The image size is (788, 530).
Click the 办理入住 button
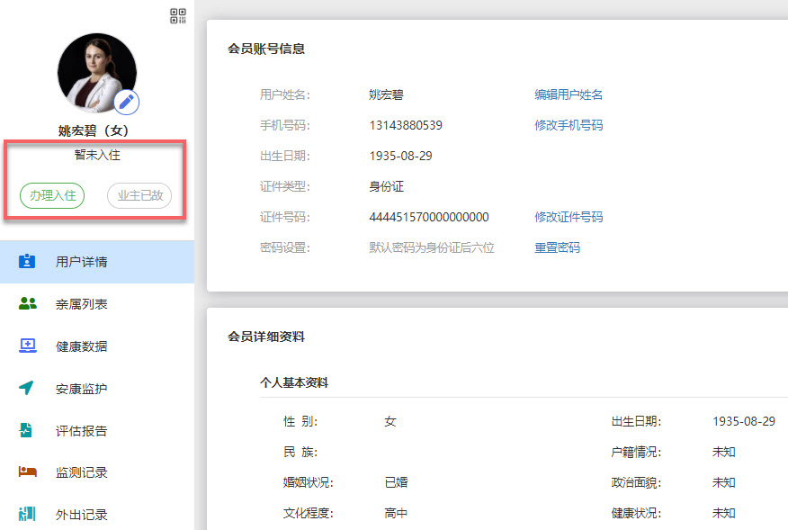pos(51,195)
